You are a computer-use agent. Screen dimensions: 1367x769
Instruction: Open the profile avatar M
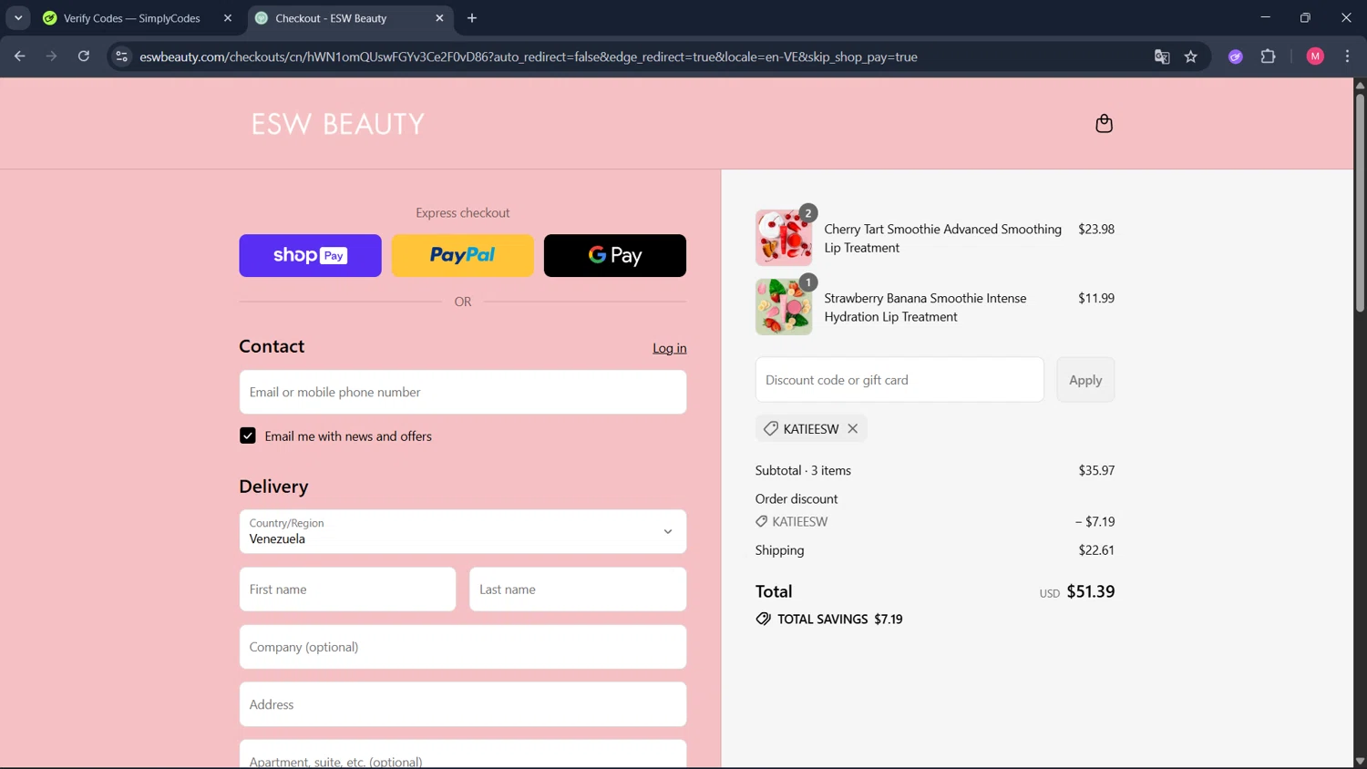click(1315, 56)
